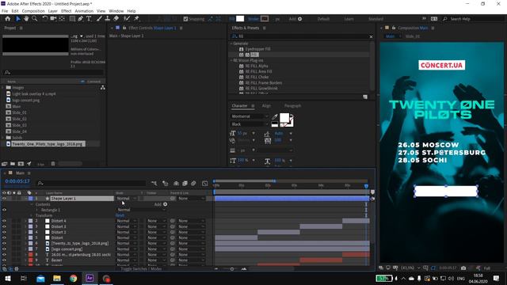Image resolution: width=507 pixels, height=285 pixels.
Task: Hide the Distort 4 layer eye toggle
Action: pos(4,221)
